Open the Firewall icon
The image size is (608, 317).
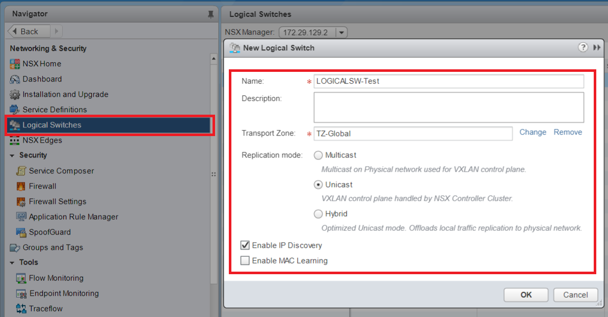pos(21,187)
